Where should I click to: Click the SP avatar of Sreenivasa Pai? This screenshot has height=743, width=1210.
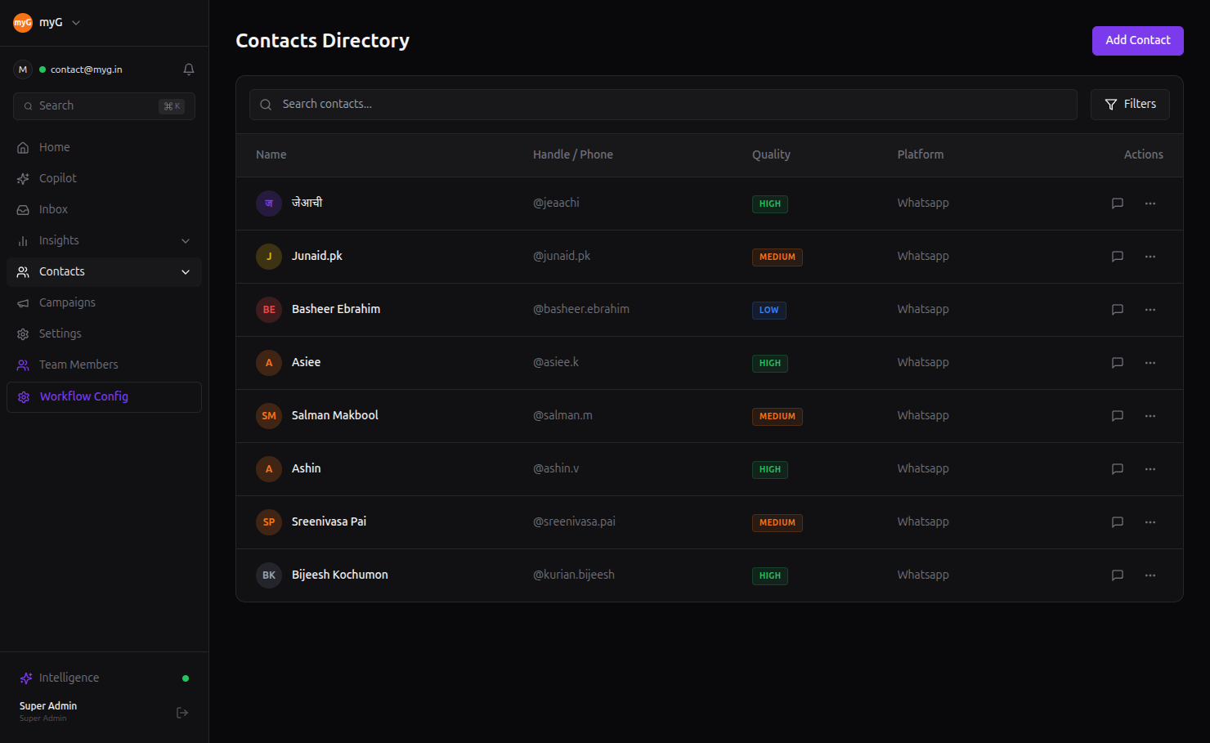[269, 522]
